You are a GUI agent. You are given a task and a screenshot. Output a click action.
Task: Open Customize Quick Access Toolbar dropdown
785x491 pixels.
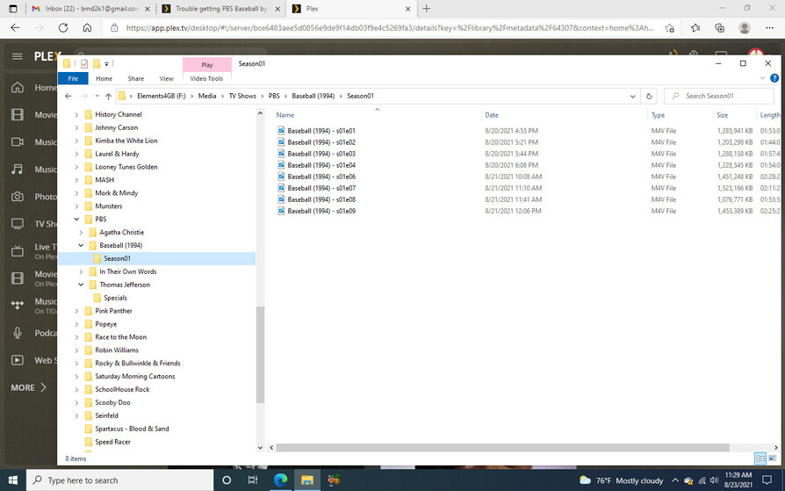point(106,64)
